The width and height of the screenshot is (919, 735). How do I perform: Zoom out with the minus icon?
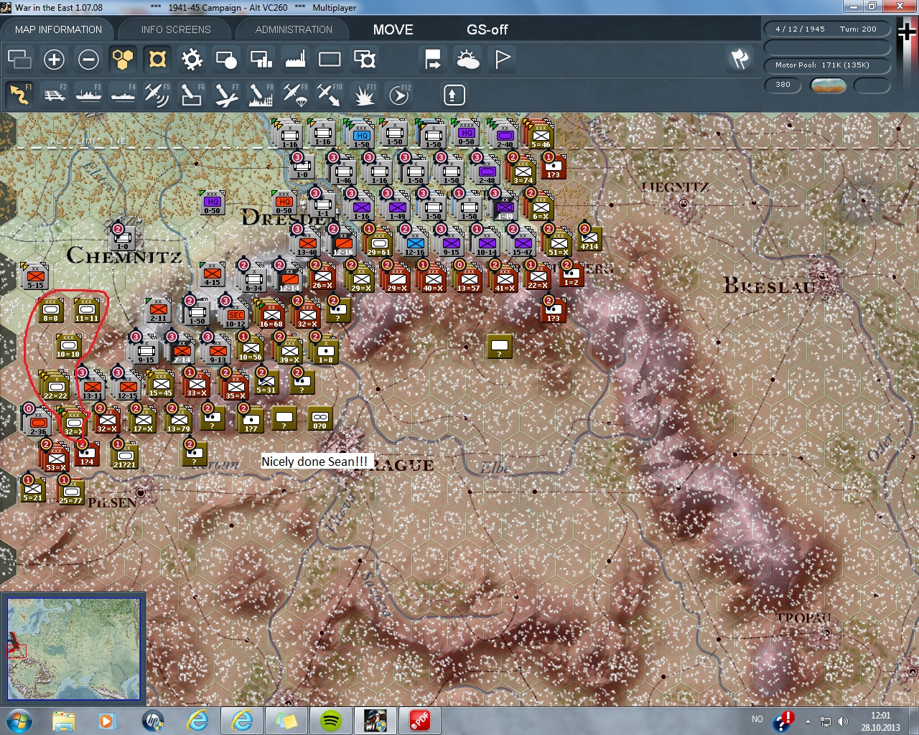point(88,59)
